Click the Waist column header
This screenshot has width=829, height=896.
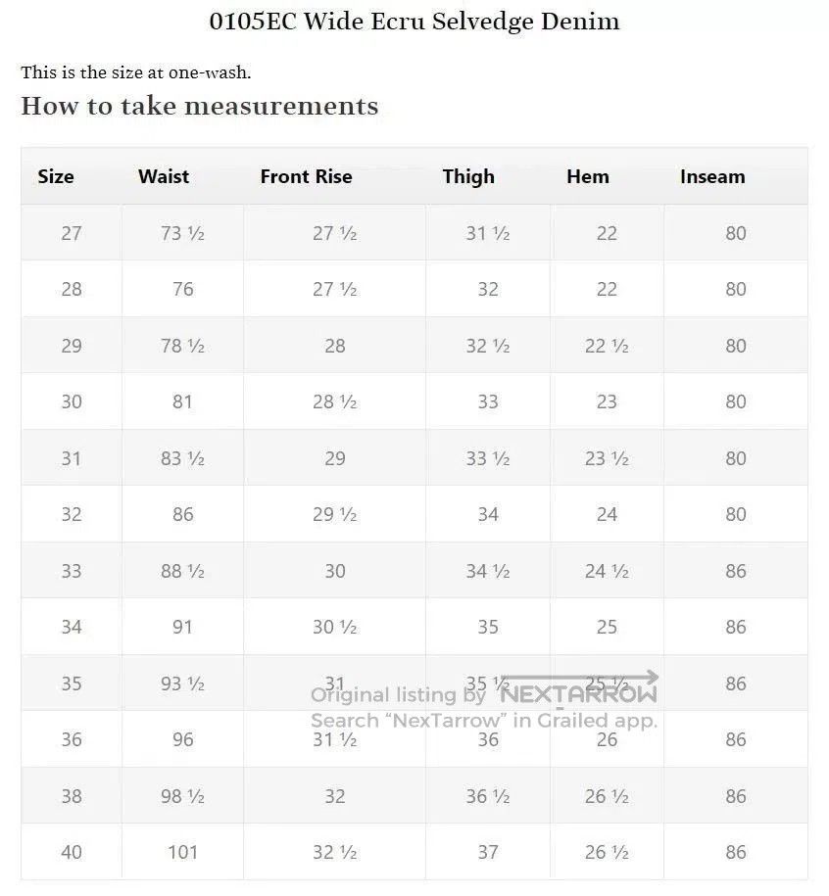click(x=164, y=176)
